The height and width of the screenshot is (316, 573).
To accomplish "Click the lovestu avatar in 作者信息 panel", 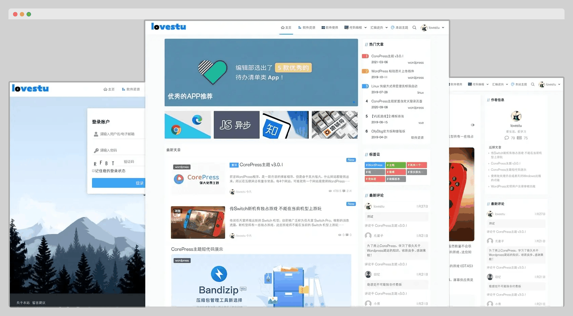I will 516,117.
